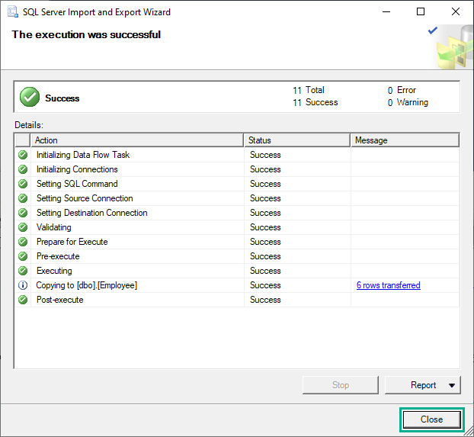Viewport: 474px width, 437px height.
Task: Select the 'Pre-execute' action text
Action: 58,256
